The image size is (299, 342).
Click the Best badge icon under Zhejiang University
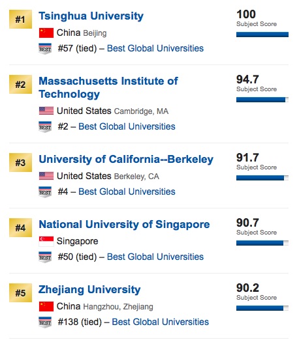(45, 322)
